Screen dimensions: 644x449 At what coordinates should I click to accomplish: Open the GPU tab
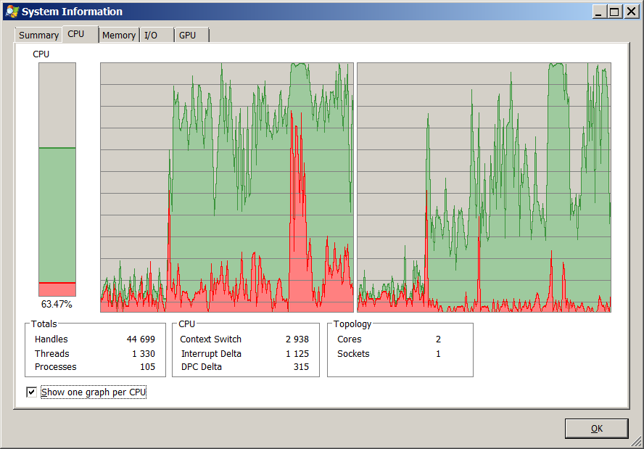(x=188, y=36)
